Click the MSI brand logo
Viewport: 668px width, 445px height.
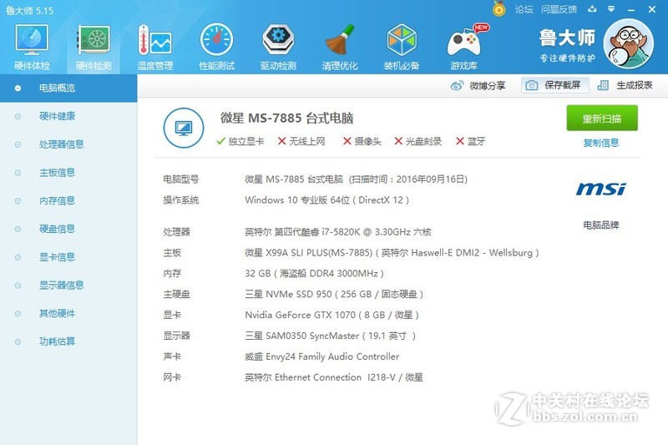pos(601,189)
